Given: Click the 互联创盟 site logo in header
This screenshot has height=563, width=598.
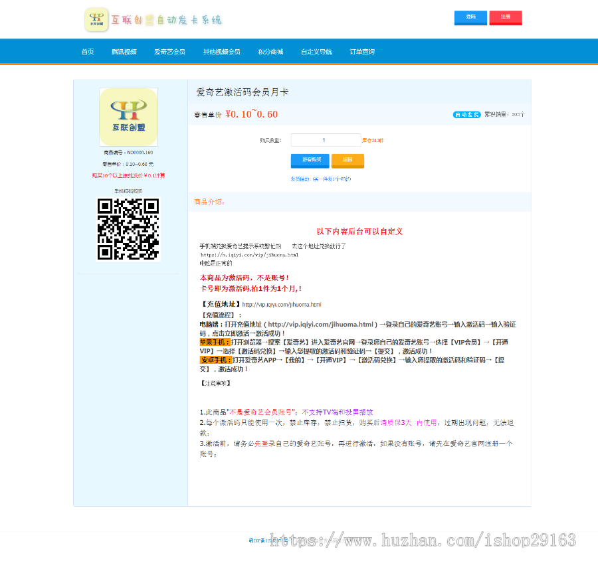Looking at the screenshot, I should (153, 20).
